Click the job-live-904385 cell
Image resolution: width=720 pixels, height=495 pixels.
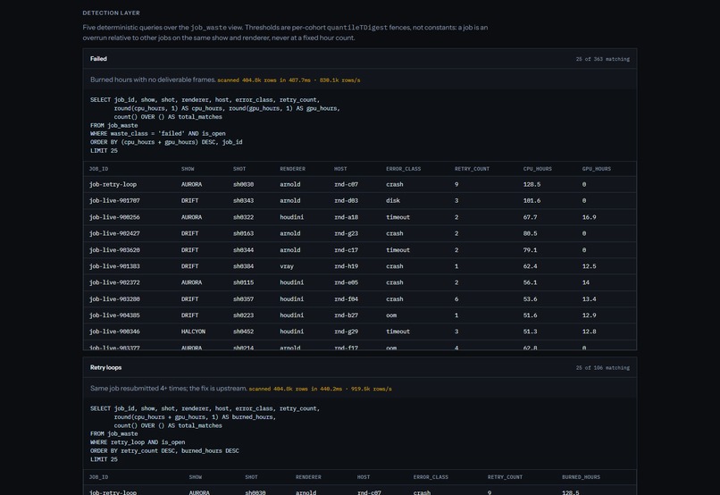point(114,315)
